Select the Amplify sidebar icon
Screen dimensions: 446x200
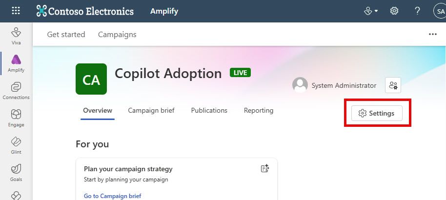tap(16, 63)
